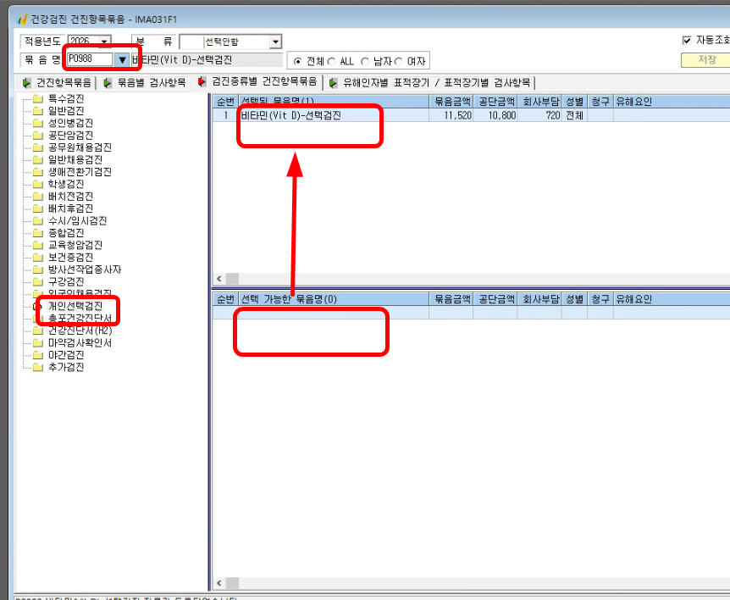Select the 구강검진 folder icon
Viewport: 730px width, 600px height.
(x=38, y=281)
